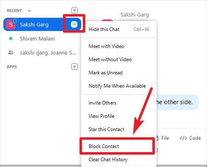
Task: Click the group icon of sakshi garg, Joanne chat
Action: tap(10, 52)
